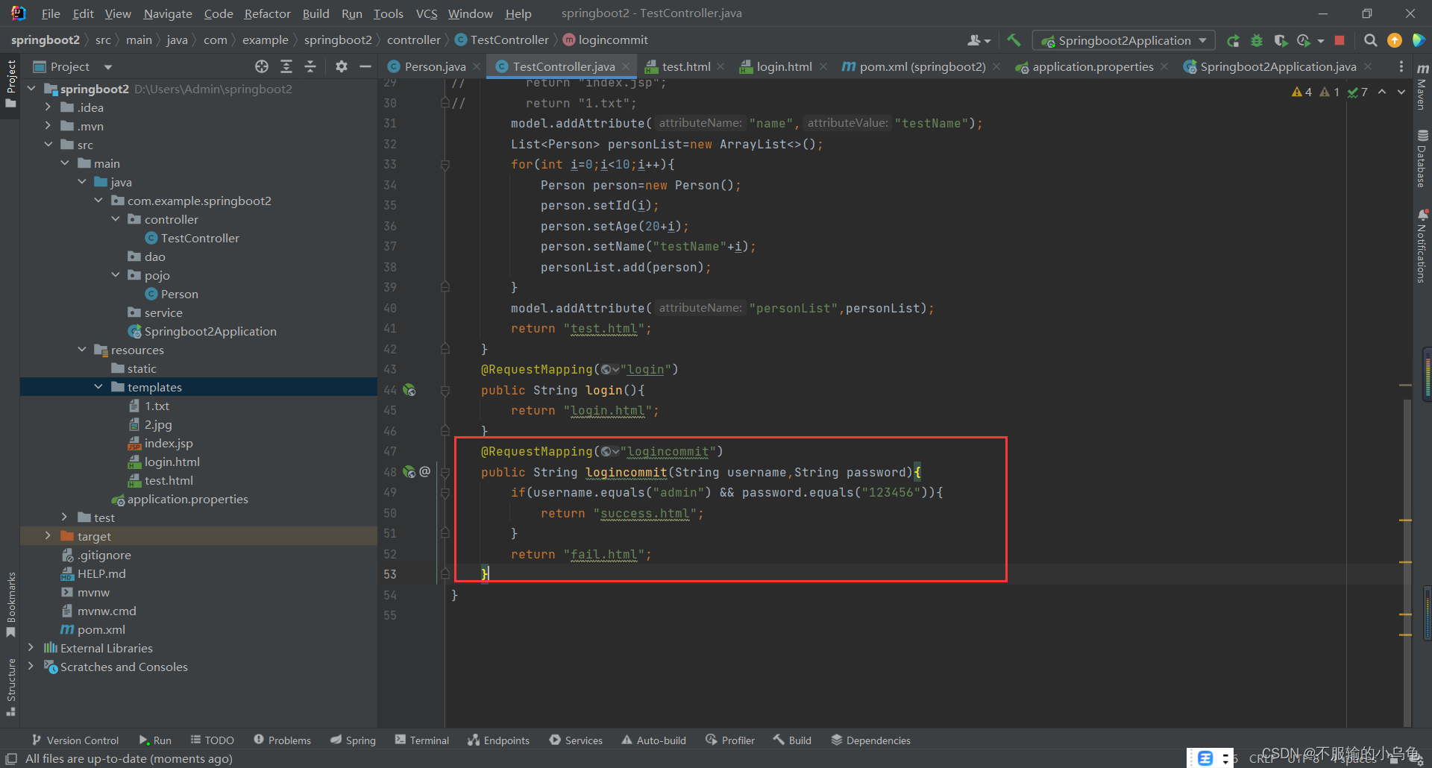Open the VCS menu
Screen dimensions: 1432x768
tap(427, 13)
